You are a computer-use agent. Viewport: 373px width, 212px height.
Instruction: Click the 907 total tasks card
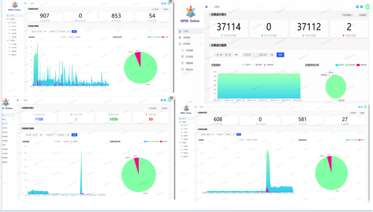[x=44, y=17]
